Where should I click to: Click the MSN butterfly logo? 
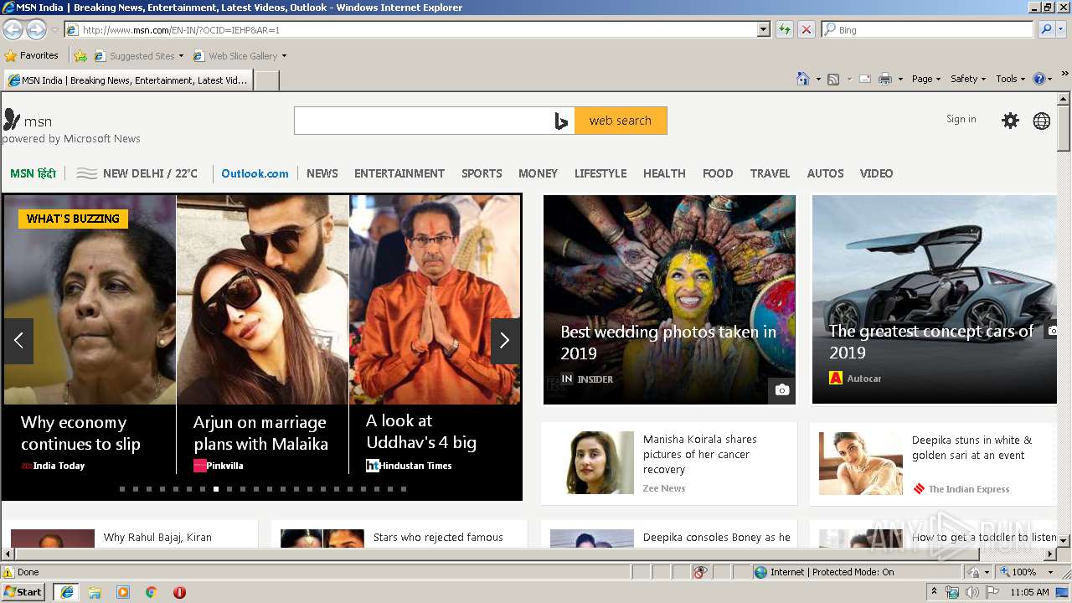pyautogui.click(x=12, y=120)
